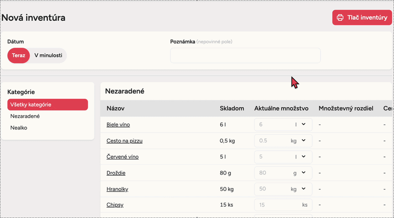Viewport: 394px width, 218px height.
Task: Open the Červené víno item link
Action: click(123, 157)
